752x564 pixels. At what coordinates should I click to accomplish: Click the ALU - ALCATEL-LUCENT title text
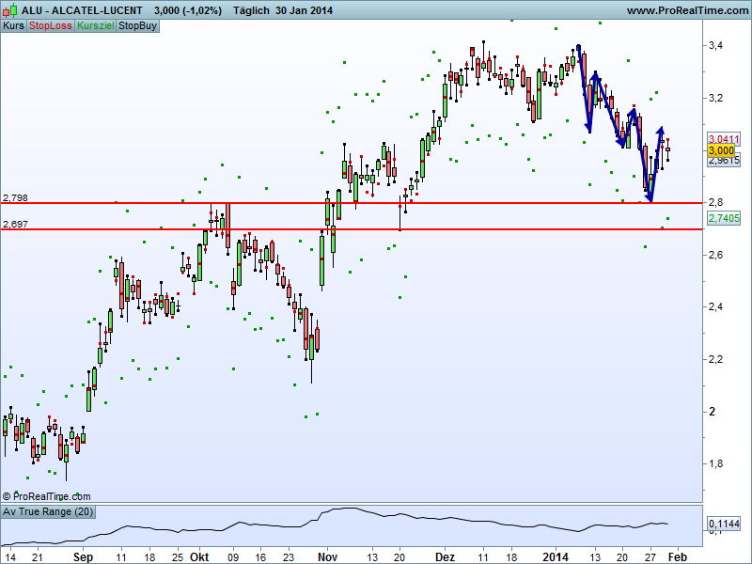pyautogui.click(x=82, y=10)
